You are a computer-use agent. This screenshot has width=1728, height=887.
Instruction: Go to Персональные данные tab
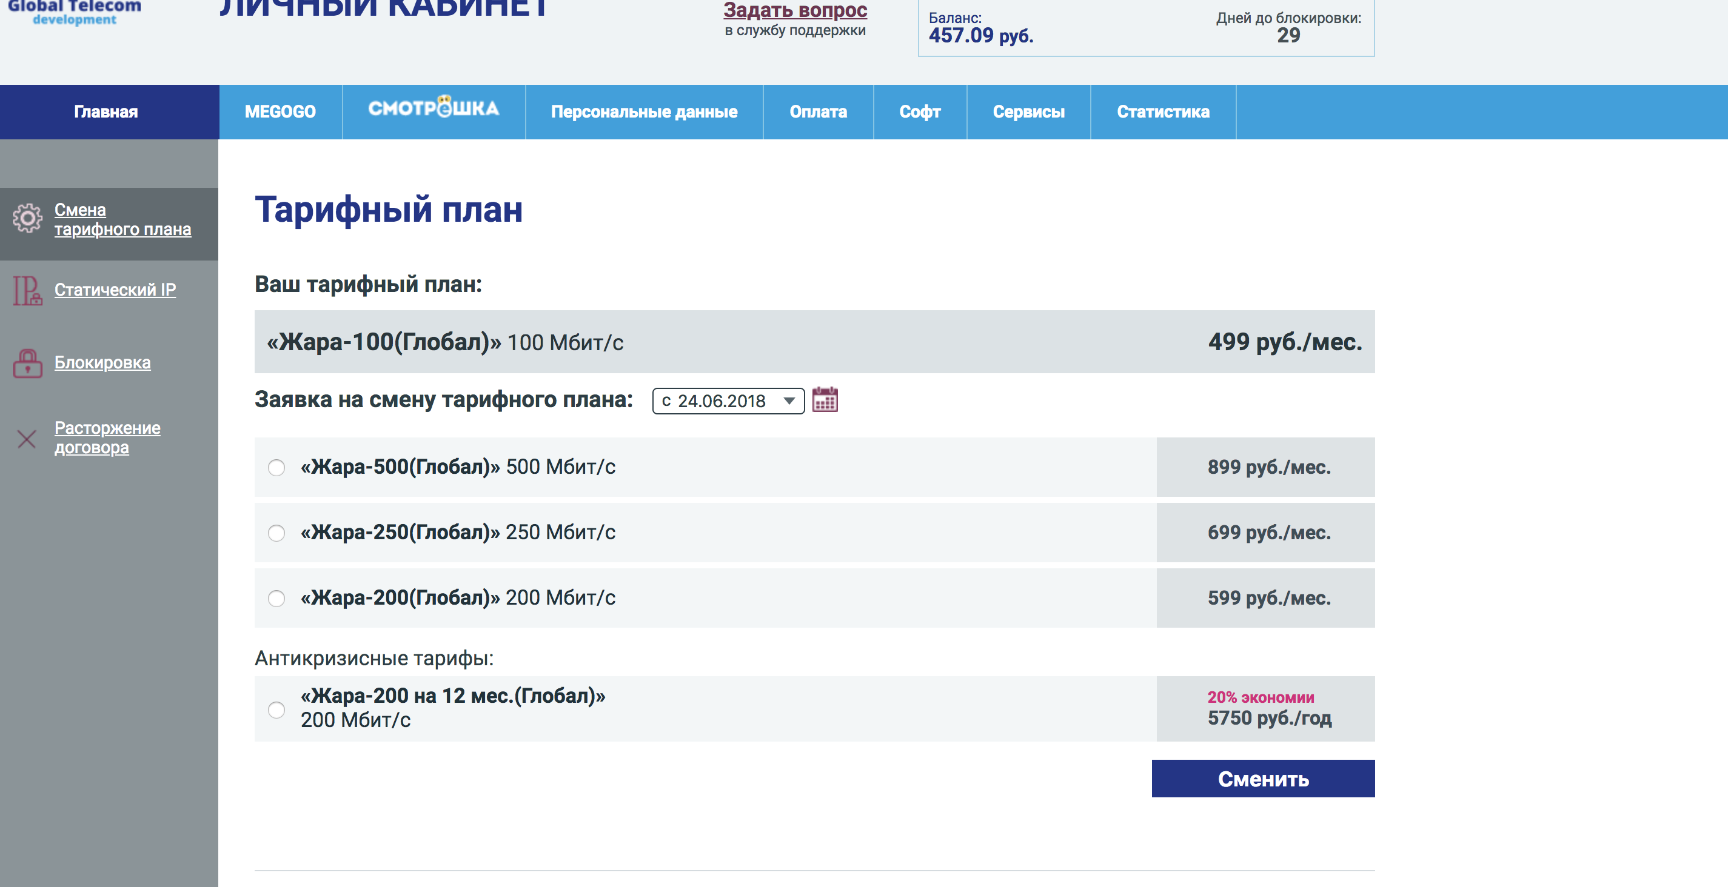(x=644, y=112)
